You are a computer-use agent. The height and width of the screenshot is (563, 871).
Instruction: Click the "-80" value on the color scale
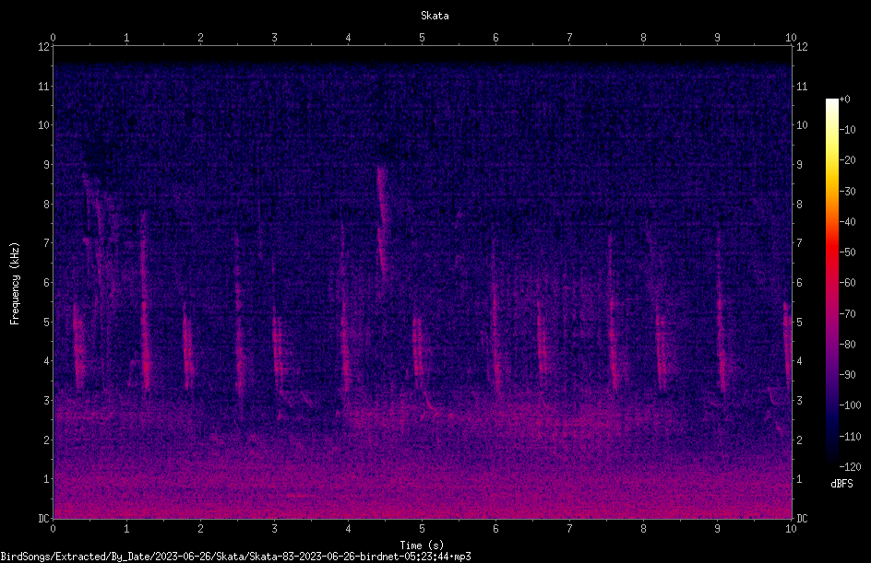coord(847,344)
